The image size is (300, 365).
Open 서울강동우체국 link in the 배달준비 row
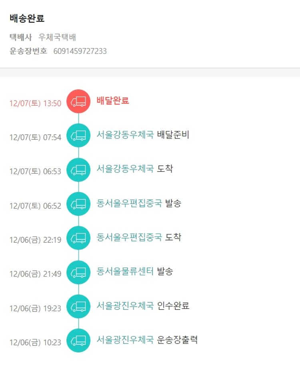coord(125,135)
